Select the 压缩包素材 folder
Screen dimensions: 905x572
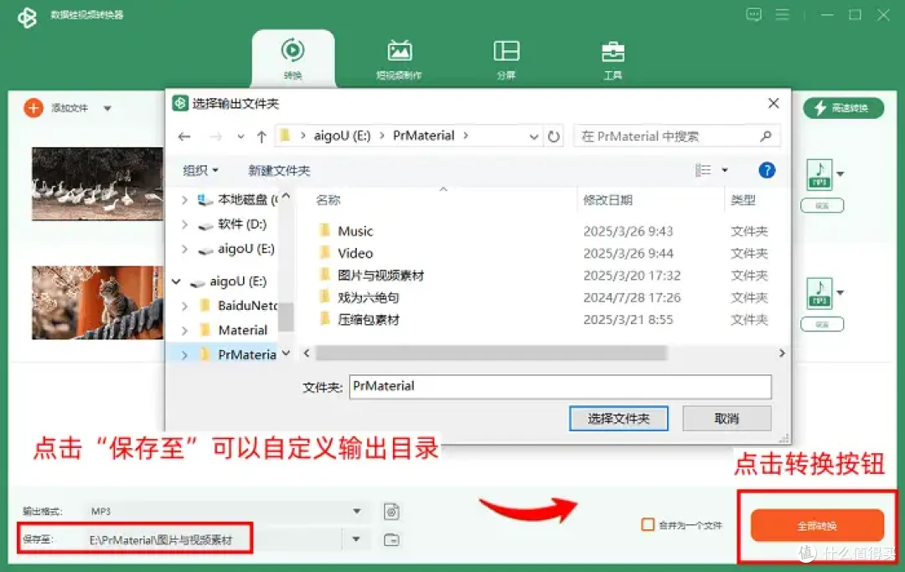(x=368, y=319)
